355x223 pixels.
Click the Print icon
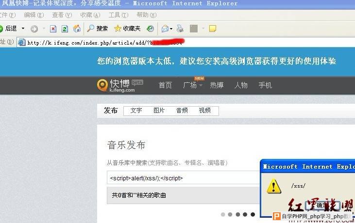coord(180,29)
